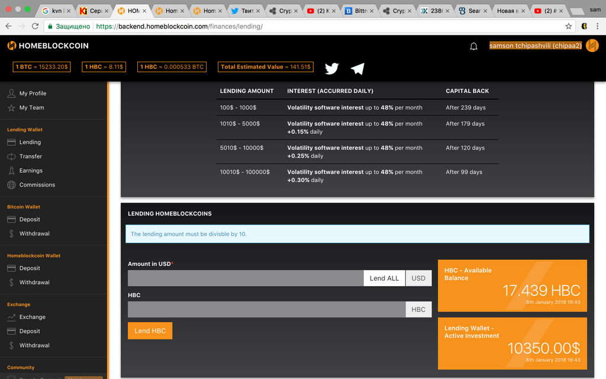Open Telegram paper plane icon in header

pos(357,69)
